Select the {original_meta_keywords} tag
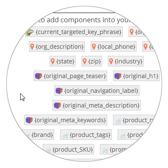 tap(66, 120)
